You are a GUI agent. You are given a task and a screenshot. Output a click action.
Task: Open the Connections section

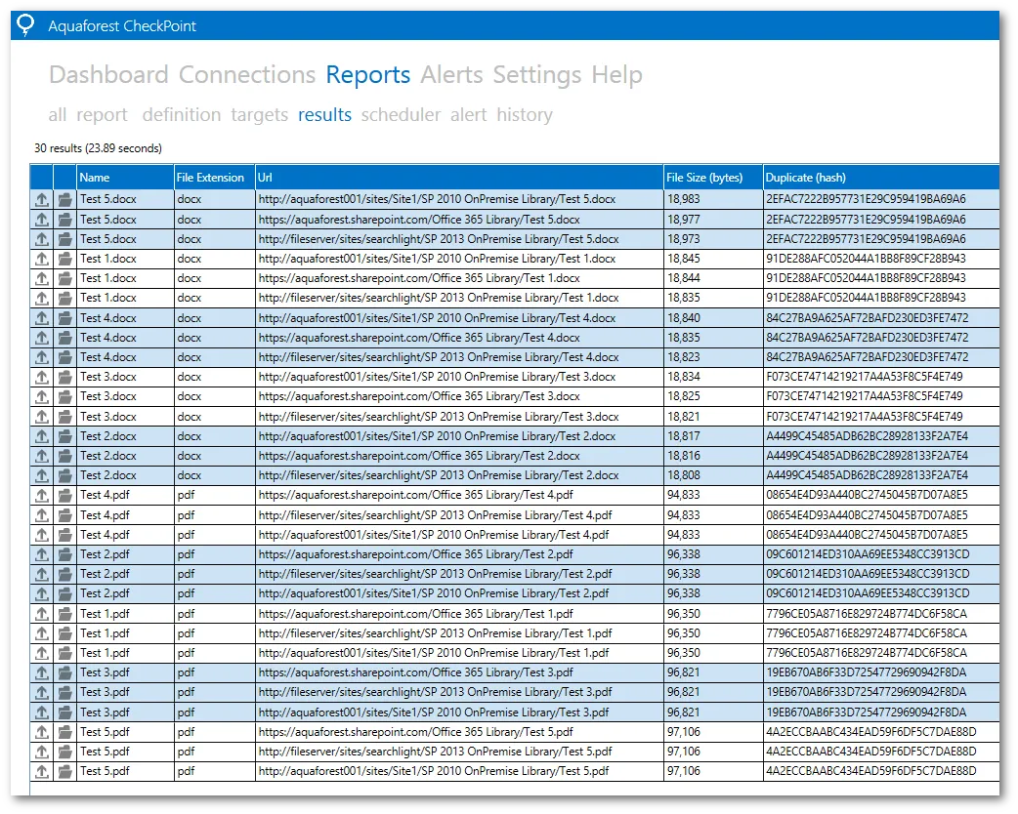pos(247,74)
